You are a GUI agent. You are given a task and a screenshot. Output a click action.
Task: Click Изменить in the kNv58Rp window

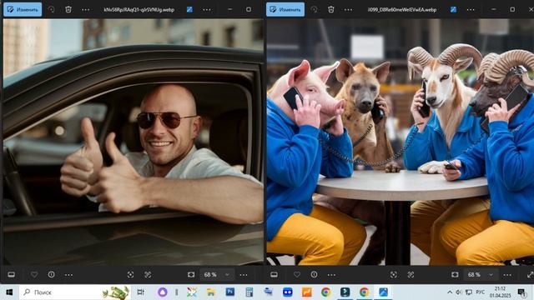(x=23, y=9)
